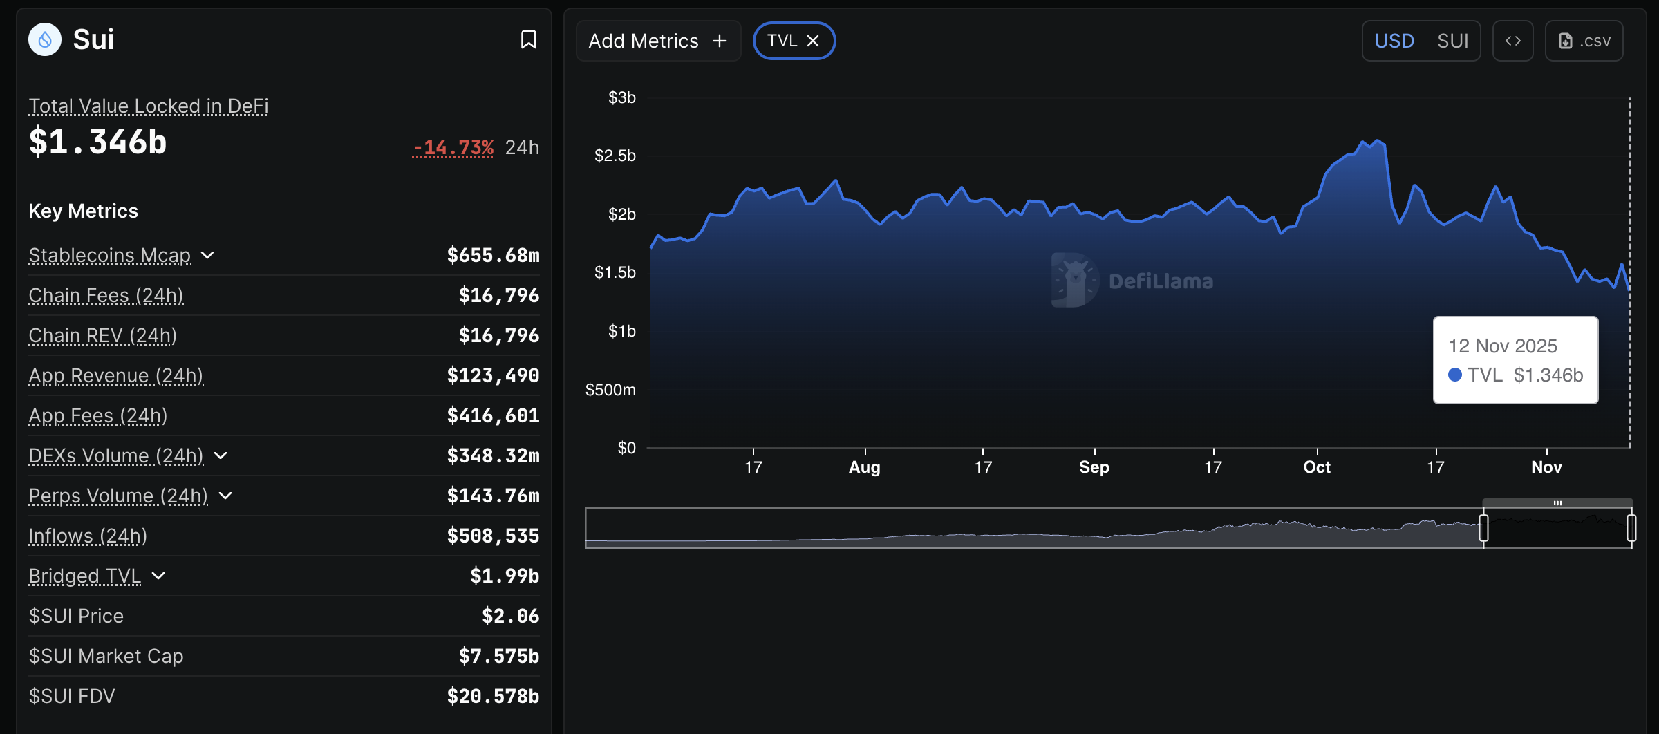This screenshot has height=734, width=1659.
Task: Open the embed code view icon
Action: [x=1513, y=41]
